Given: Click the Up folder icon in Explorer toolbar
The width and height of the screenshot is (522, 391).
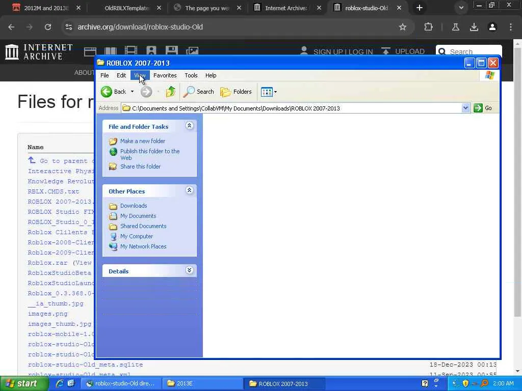Looking at the screenshot, I should click(170, 92).
